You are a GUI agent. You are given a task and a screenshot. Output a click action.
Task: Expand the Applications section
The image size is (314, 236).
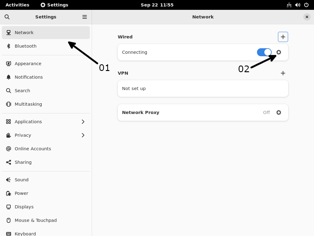pyautogui.click(x=83, y=121)
